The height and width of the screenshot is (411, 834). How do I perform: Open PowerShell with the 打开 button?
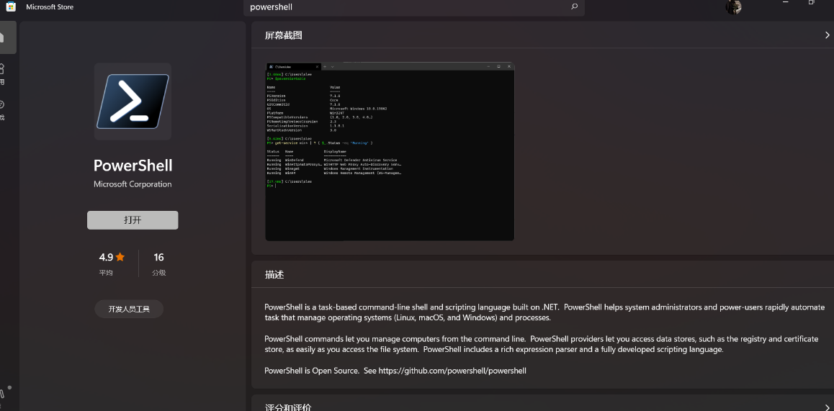pos(133,220)
